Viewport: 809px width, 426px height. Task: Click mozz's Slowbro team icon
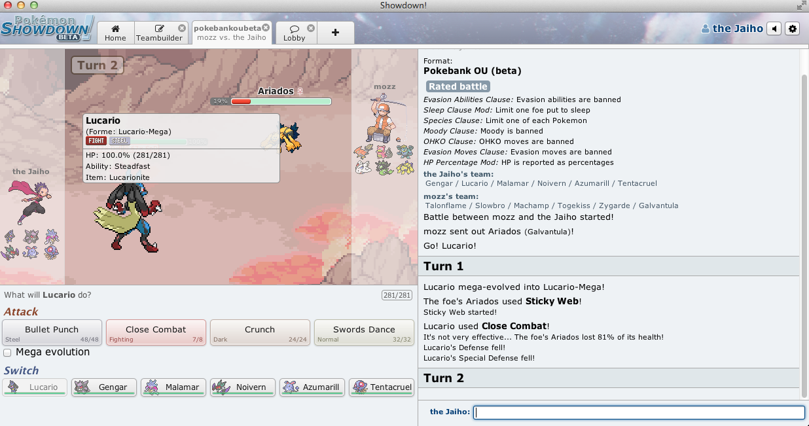[385, 152]
